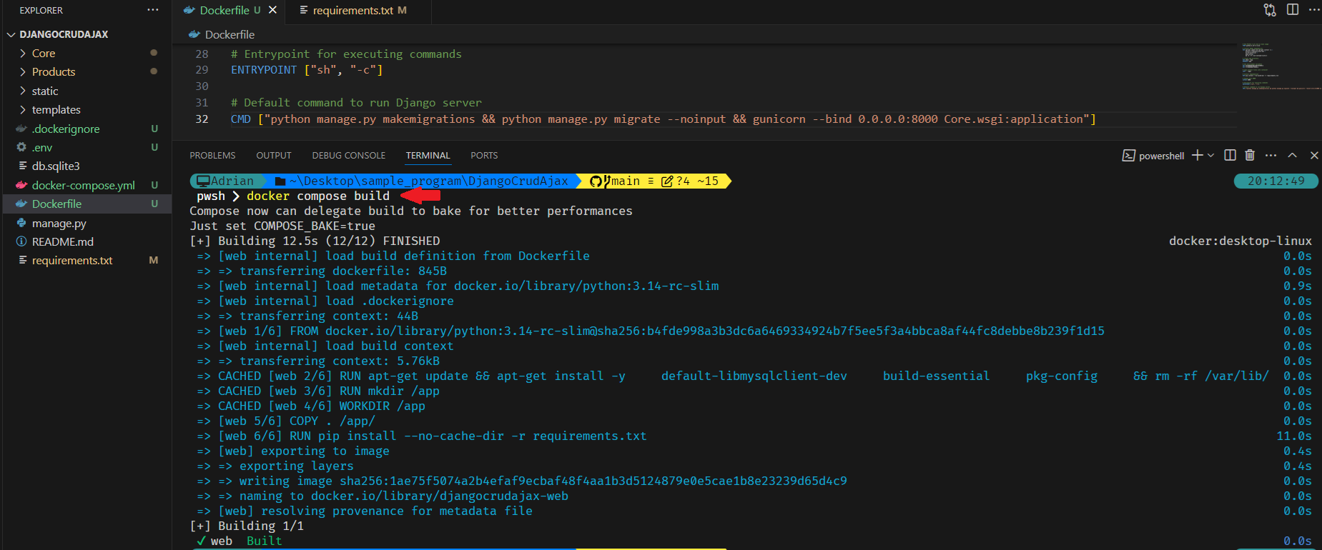Click the U status badge of .dockerignore
The width and height of the screenshot is (1322, 550).
(x=154, y=129)
